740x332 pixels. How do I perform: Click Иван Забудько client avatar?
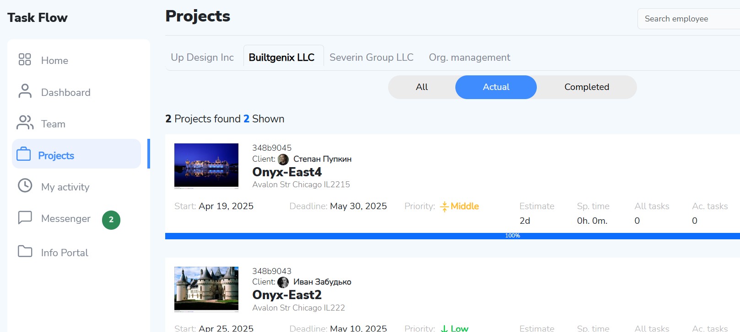tap(283, 282)
